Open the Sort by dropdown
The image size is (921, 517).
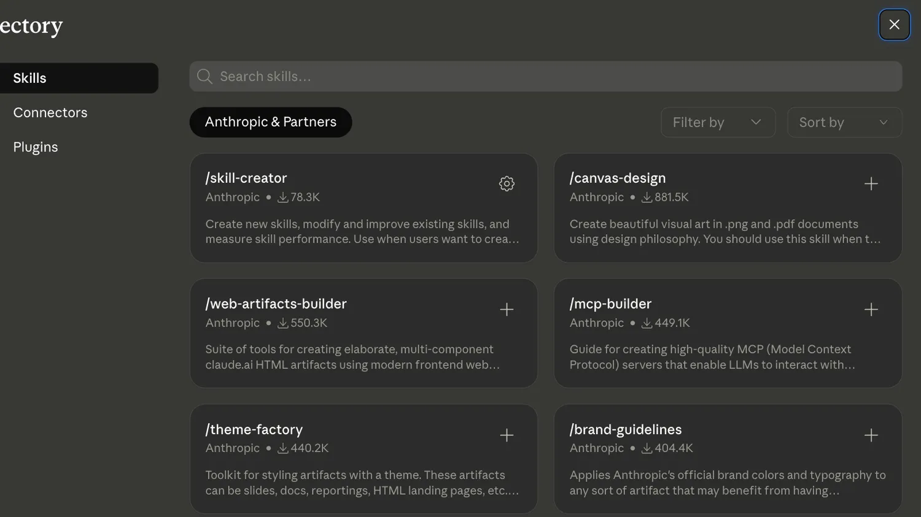(x=844, y=122)
